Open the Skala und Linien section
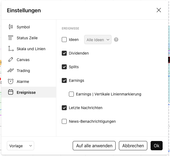 point(31,49)
